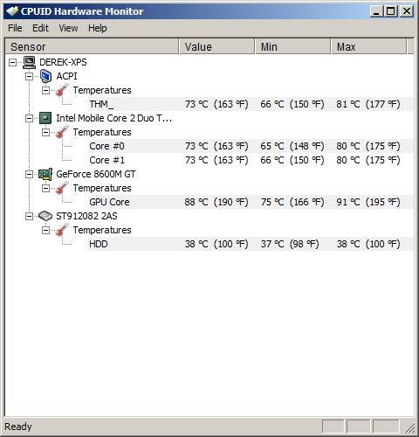
Task: Click the ACPI monitor icon
Action: [45, 76]
